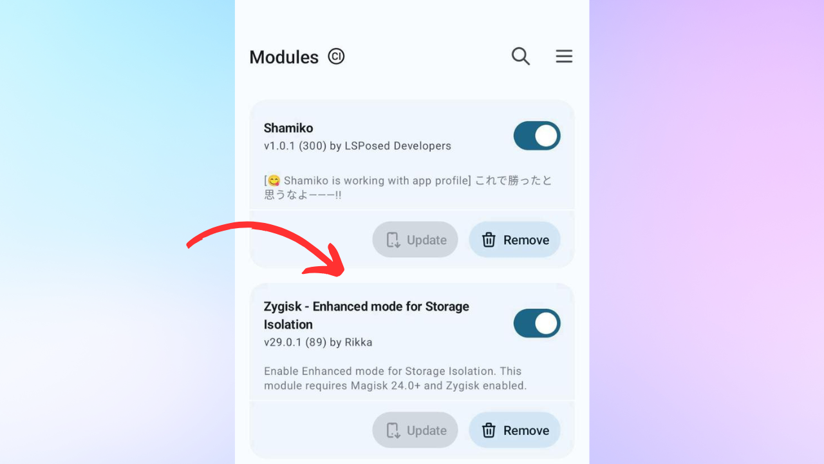Turn off the Zygisk Storage Isolation switch
This screenshot has width=824, height=464.
pos(537,324)
